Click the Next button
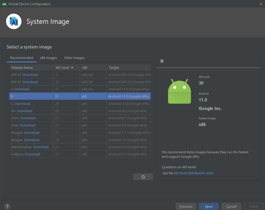Screen dimensions: 265x210 209,207
